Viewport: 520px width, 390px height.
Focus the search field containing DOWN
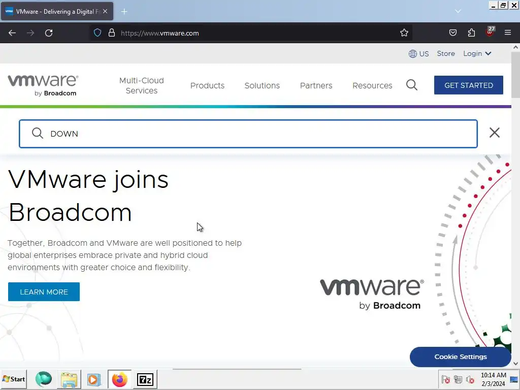(248, 134)
